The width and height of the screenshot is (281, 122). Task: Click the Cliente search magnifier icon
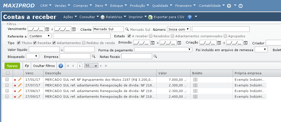click(x=127, y=29)
